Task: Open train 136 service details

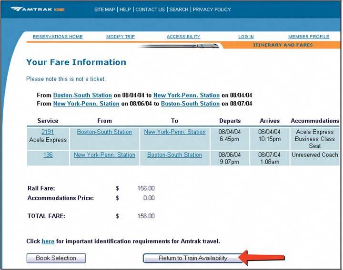Action: [x=48, y=155]
